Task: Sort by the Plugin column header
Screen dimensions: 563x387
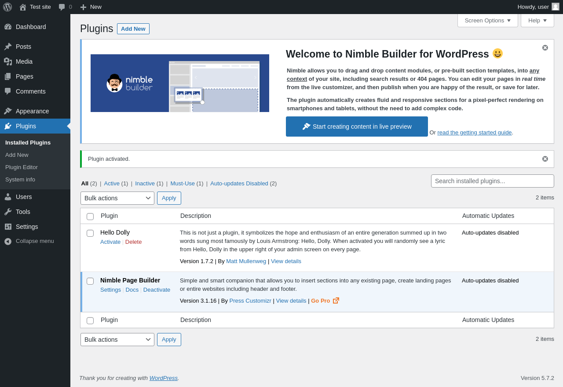Action: (109, 216)
